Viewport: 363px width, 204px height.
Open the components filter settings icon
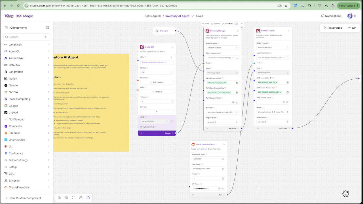coord(48,28)
